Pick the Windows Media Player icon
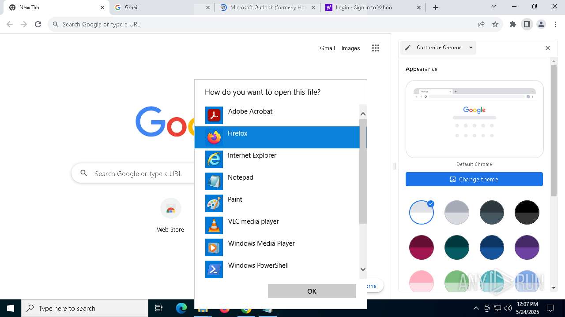565x317 pixels. pyautogui.click(x=214, y=247)
